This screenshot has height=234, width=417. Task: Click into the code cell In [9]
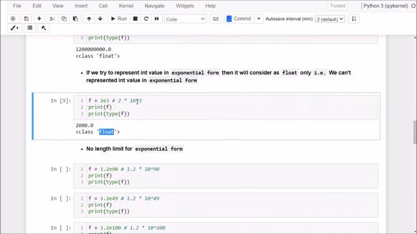coord(225,107)
